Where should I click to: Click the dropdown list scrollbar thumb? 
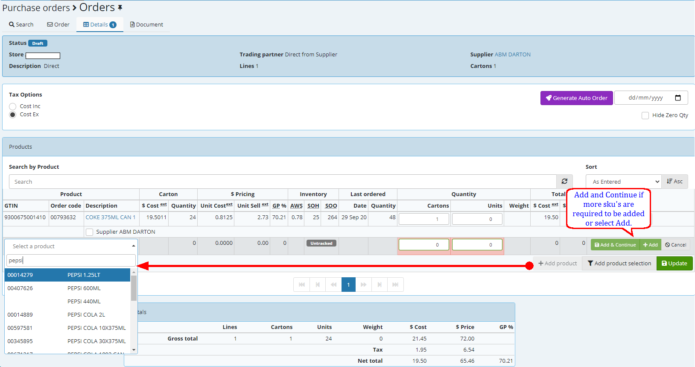[134, 288]
